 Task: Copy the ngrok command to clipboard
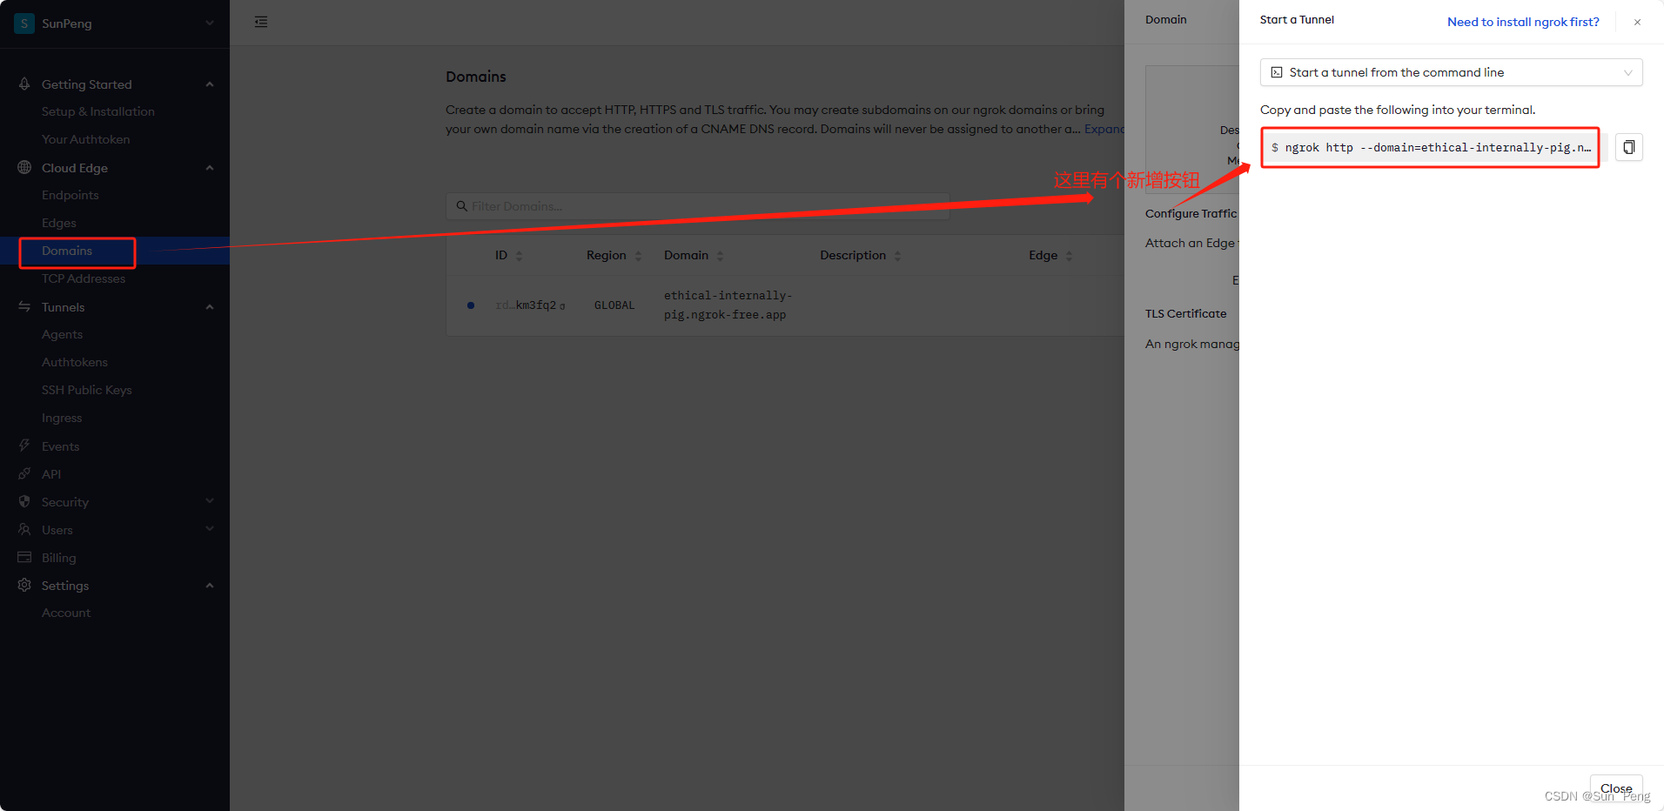tap(1628, 147)
